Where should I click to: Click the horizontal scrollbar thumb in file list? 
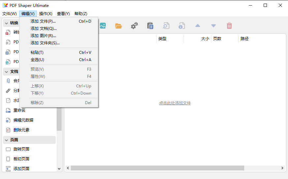158,168
